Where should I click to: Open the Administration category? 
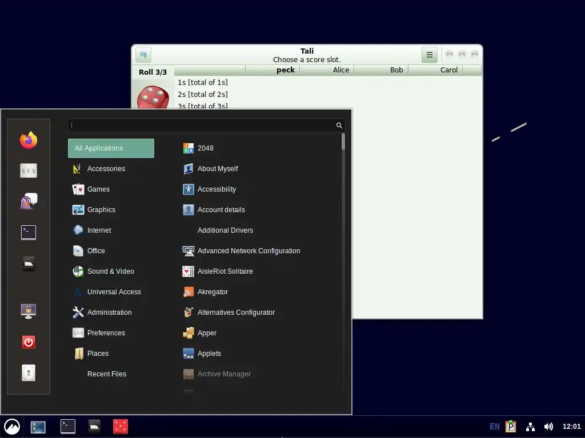[x=111, y=312]
